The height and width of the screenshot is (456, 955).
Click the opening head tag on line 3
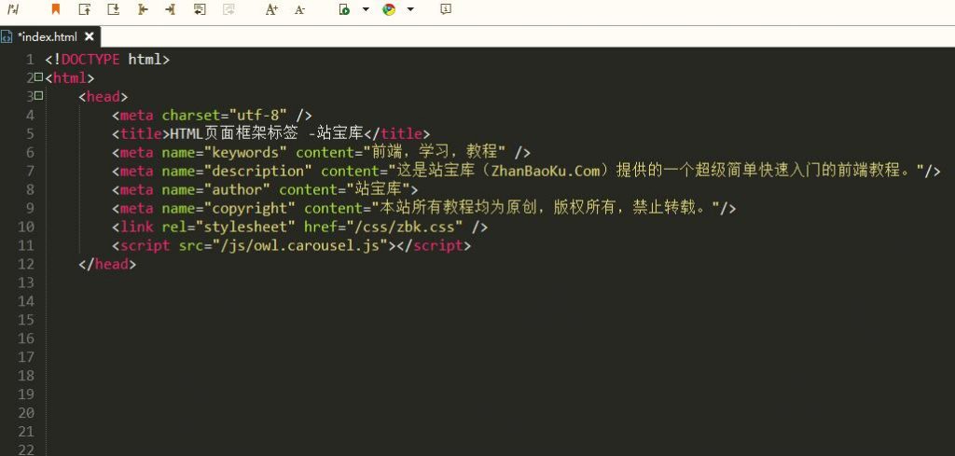pos(103,97)
